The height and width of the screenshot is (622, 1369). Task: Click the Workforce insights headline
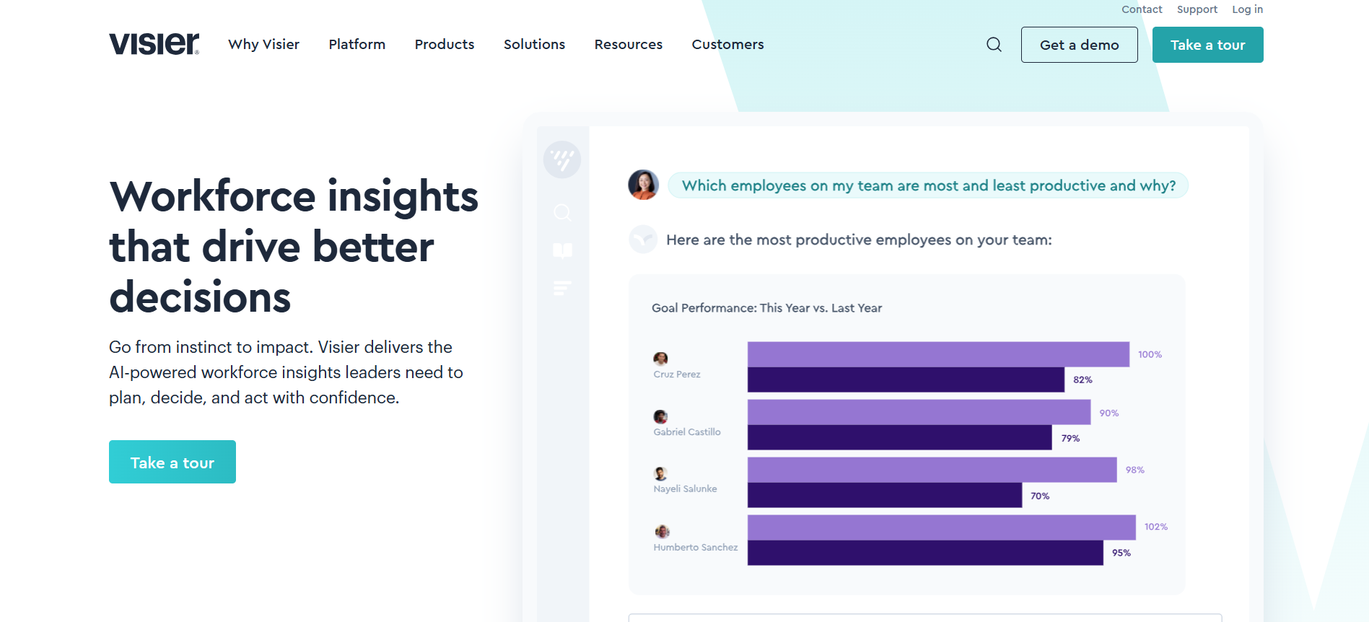(x=294, y=247)
